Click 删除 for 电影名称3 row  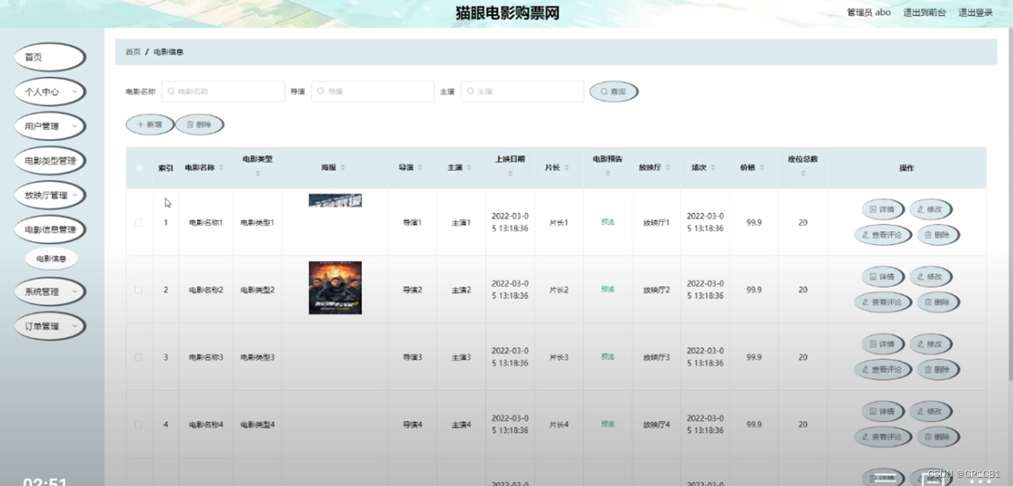tap(938, 370)
